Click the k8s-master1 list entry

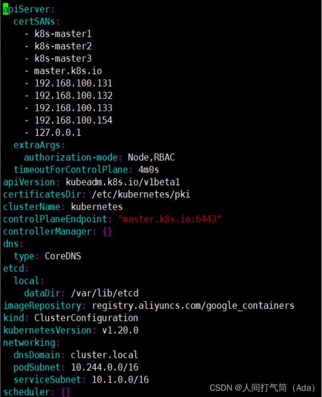coord(63,34)
